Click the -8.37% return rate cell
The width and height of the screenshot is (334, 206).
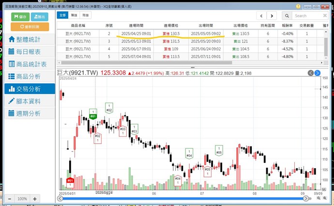[288, 41]
